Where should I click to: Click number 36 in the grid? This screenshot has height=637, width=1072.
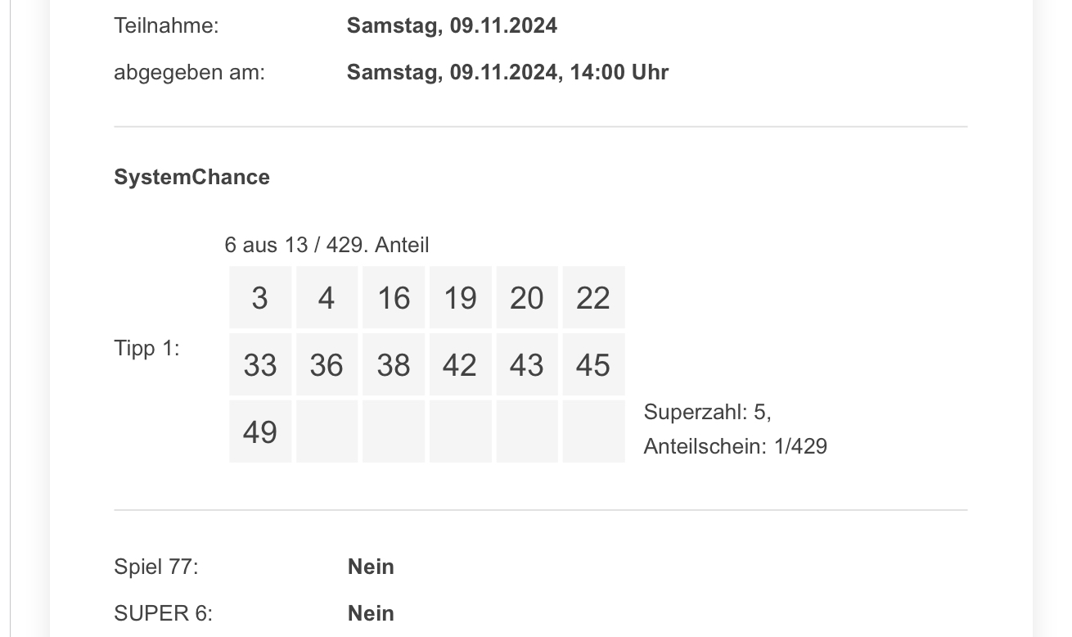pyautogui.click(x=327, y=364)
